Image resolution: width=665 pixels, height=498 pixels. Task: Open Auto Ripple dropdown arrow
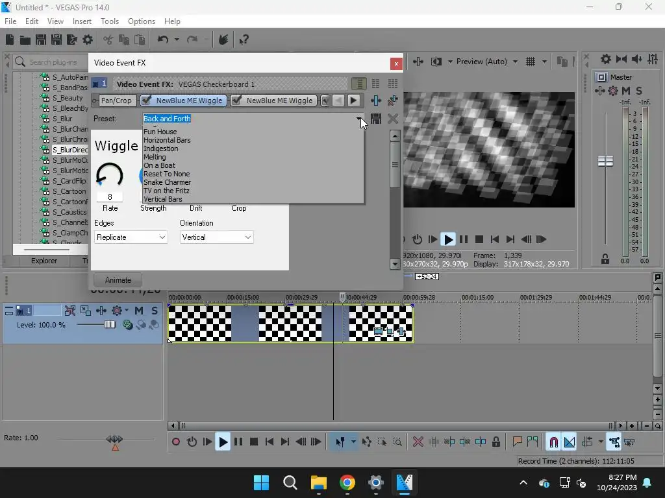click(x=601, y=442)
